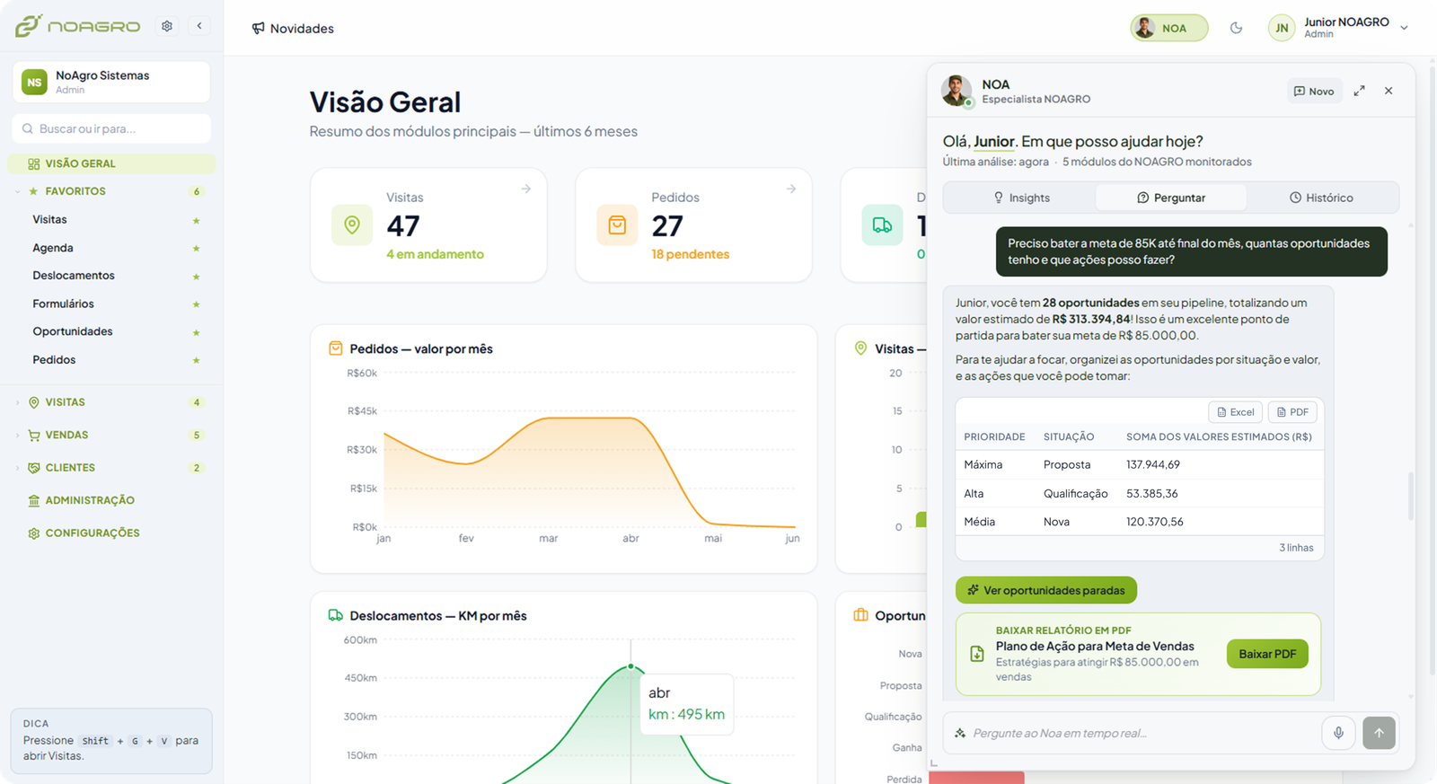Toggle dark mode moon icon
The height and width of the screenshot is (784, 1437).
point(1236,28)
